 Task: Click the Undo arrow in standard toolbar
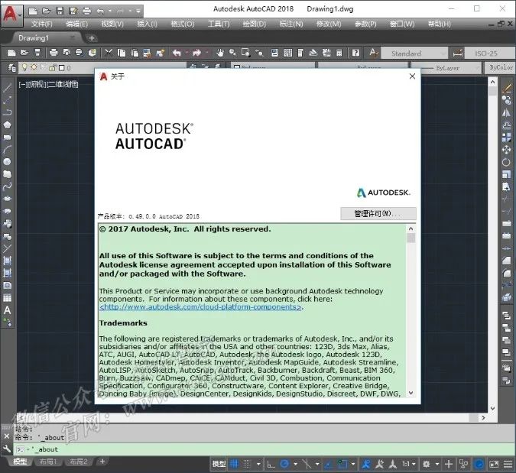pyautogui.click(x=177, y=53)
